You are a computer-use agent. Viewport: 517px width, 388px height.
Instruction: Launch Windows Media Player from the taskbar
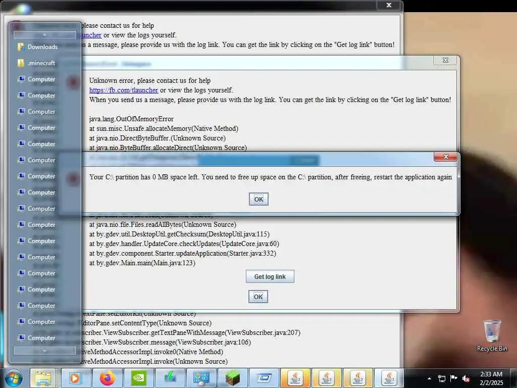click(x=76, y=378)
